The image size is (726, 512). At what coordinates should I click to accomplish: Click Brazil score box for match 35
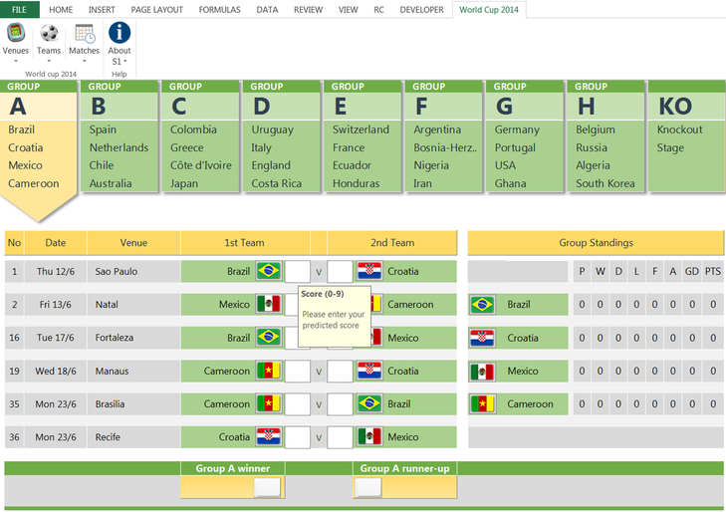tap(340, 404)
